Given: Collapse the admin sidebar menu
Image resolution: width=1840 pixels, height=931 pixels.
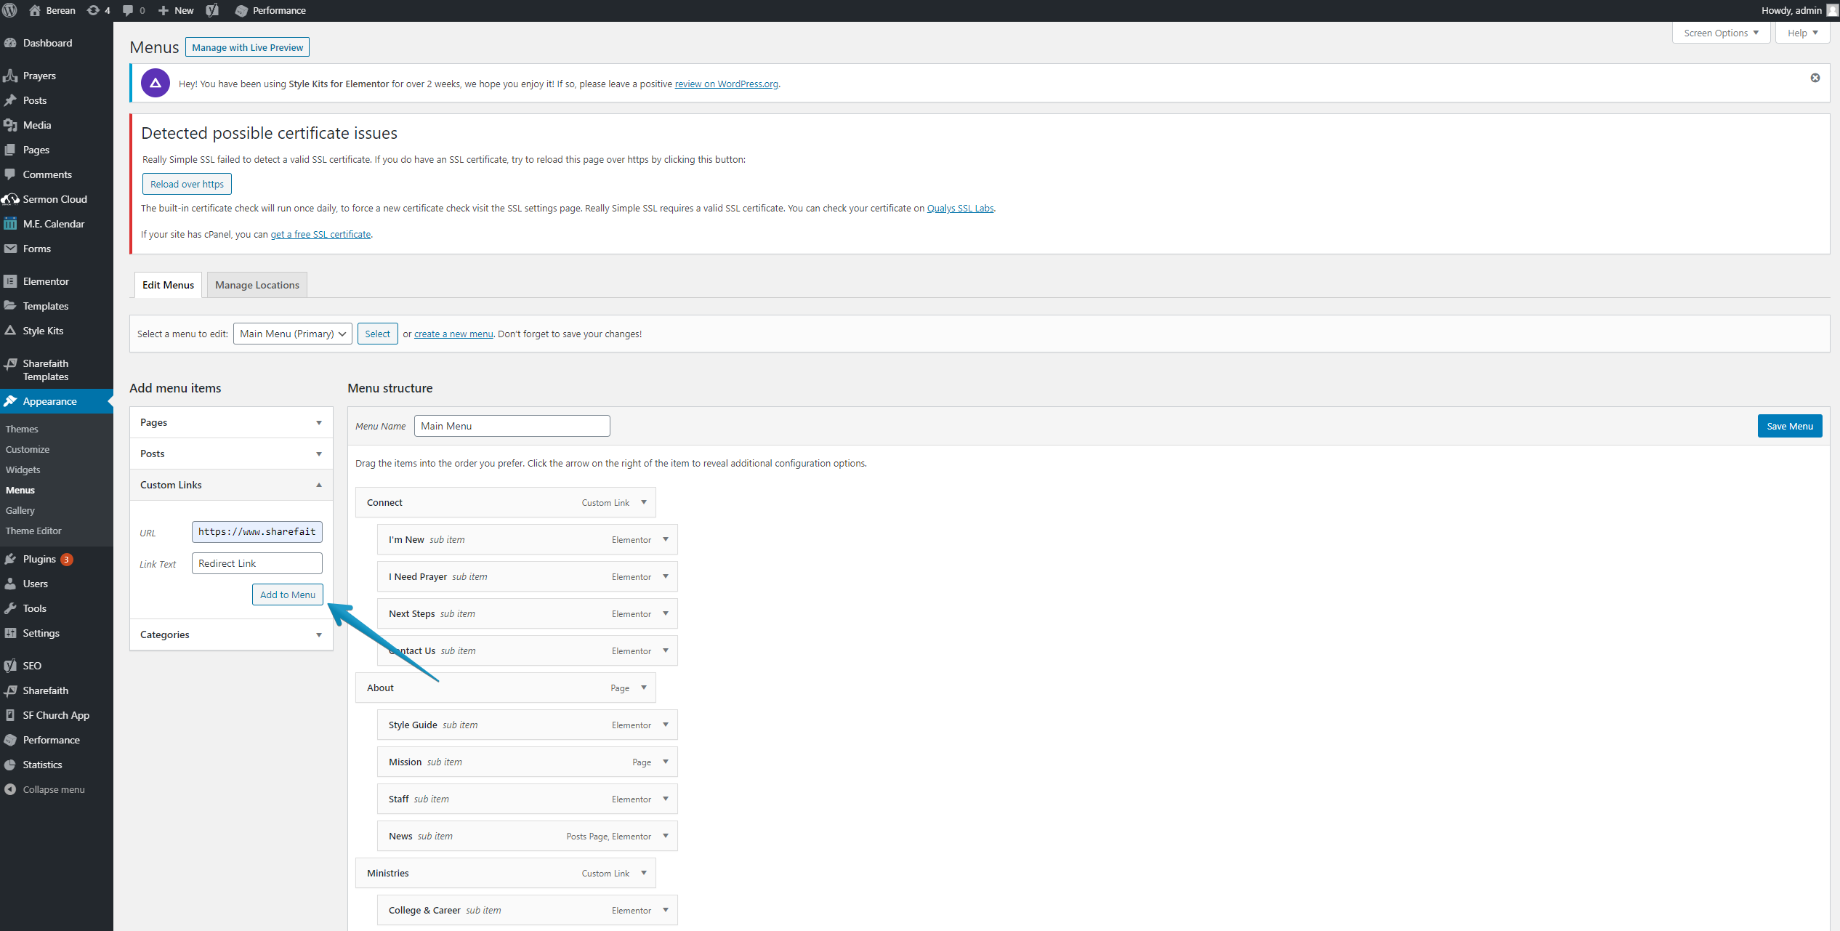Looking at the screenshot, I should coord(53,789).
